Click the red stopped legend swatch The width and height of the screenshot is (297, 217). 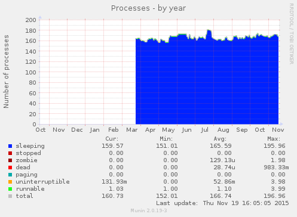click(10, 153)
